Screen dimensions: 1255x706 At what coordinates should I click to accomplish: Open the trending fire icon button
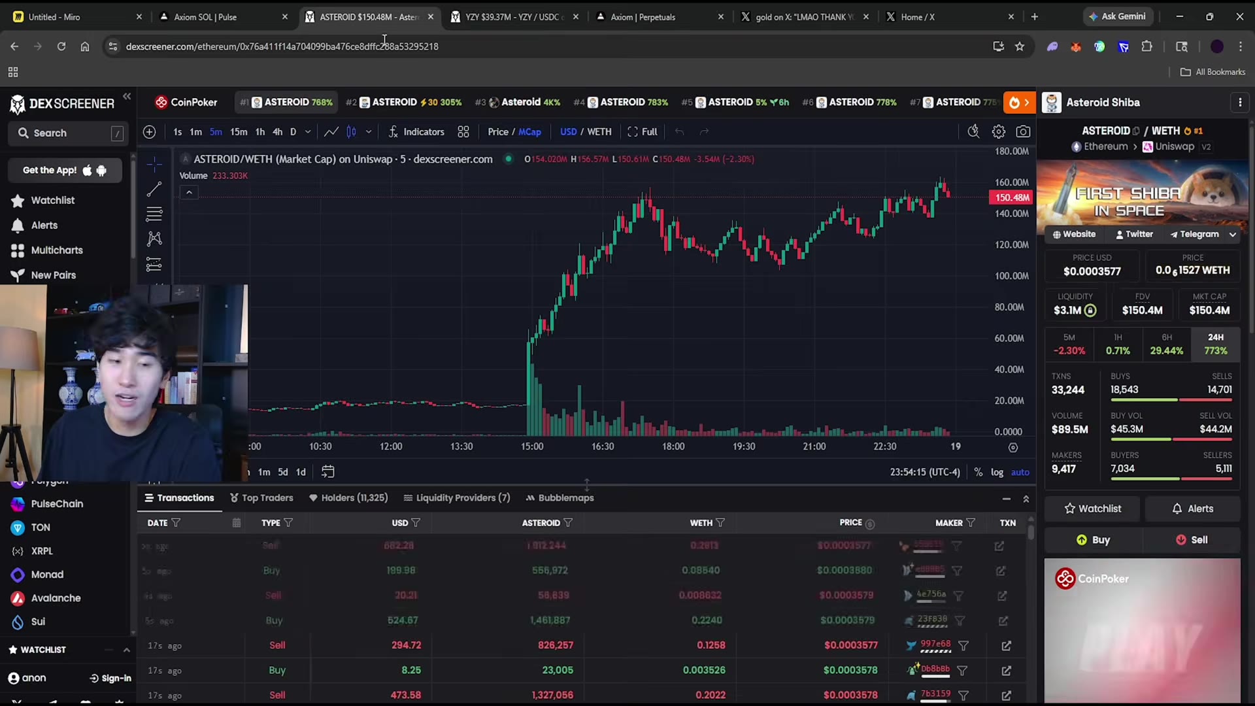point(1019,103)
